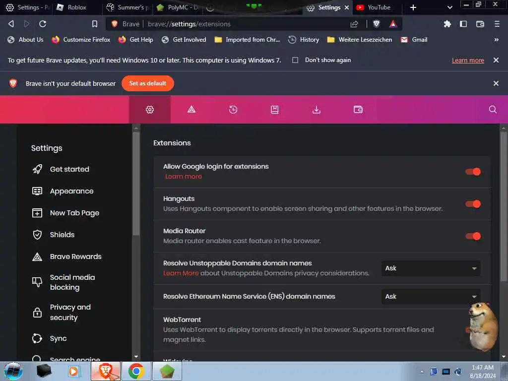Click the share page icon in address bar
The height and width of the screenshot is (381, 508).
coord(354,24)
